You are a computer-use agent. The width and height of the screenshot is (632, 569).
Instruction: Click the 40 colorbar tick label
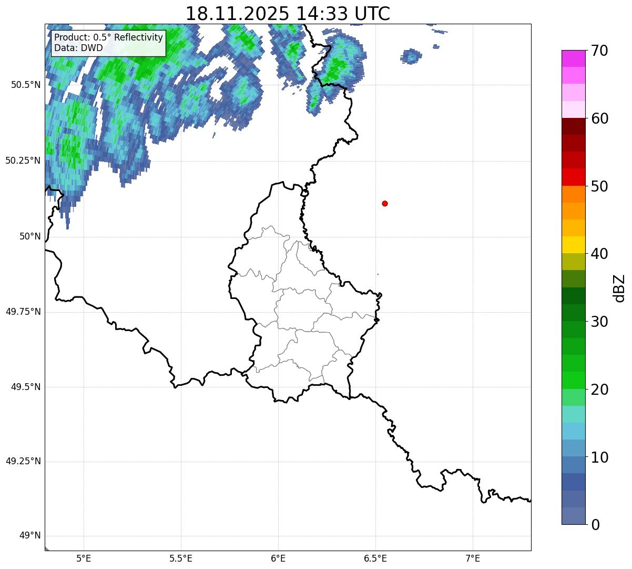pyautogui.click(x=599, y=254)
